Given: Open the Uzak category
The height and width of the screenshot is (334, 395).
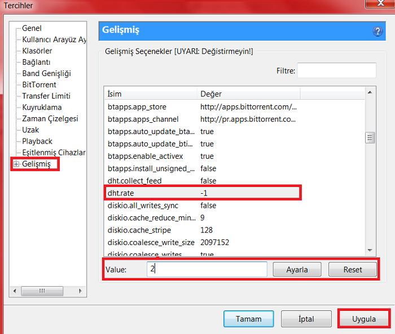Looking at the screenshot, I should (30, 130).
